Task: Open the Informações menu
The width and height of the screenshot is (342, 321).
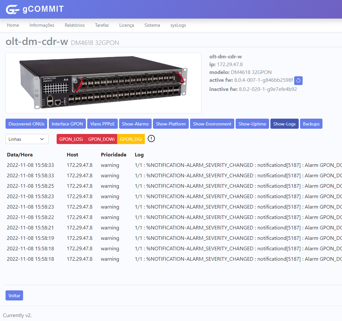Action: [42, 25]
